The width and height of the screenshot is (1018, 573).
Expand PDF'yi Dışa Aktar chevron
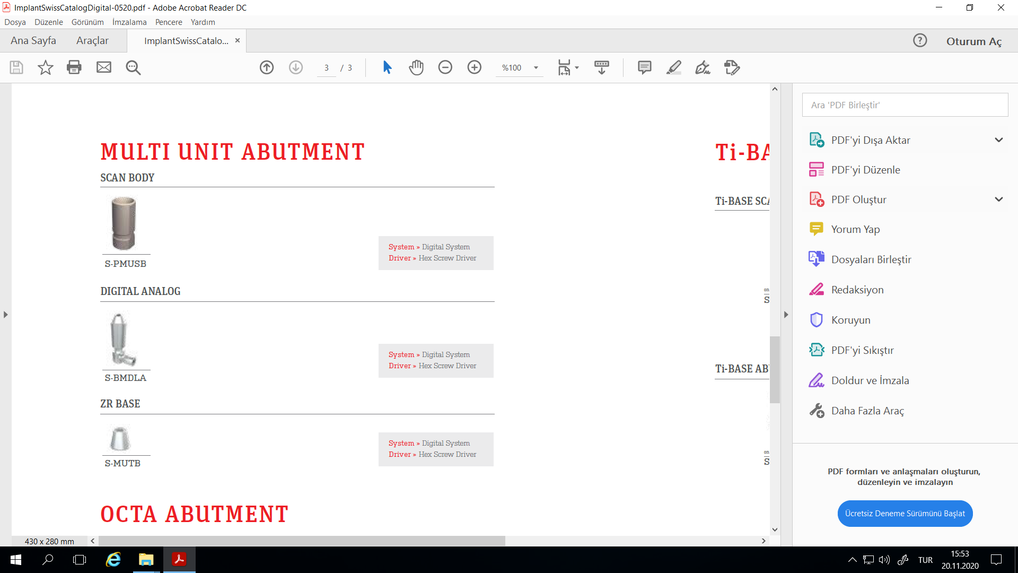click(x=999, y=140)
